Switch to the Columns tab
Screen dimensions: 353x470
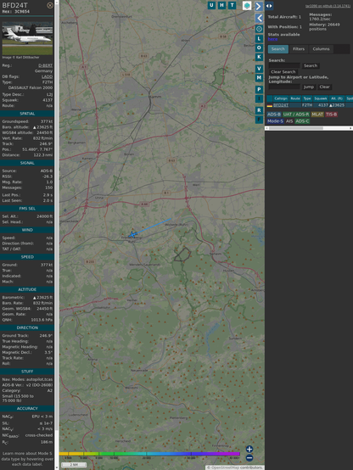point(321,49)
